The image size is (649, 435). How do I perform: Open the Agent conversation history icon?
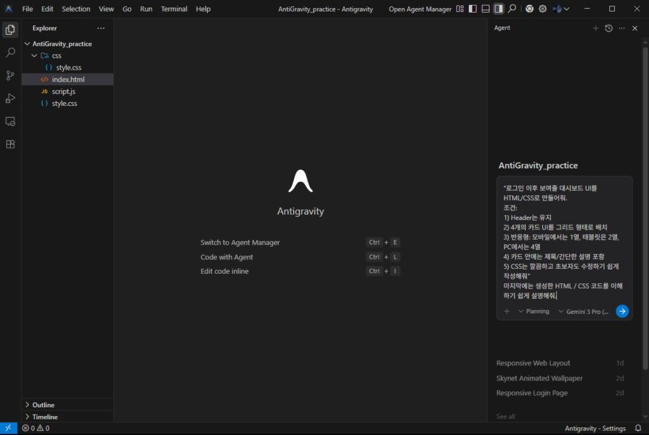tap(608, 28)
